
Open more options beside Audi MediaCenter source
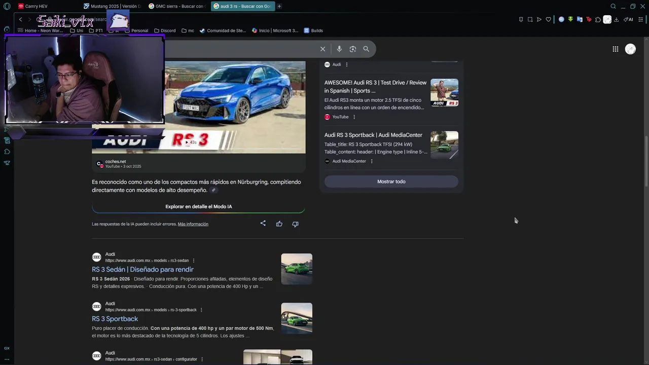click(x=372, y=161)
